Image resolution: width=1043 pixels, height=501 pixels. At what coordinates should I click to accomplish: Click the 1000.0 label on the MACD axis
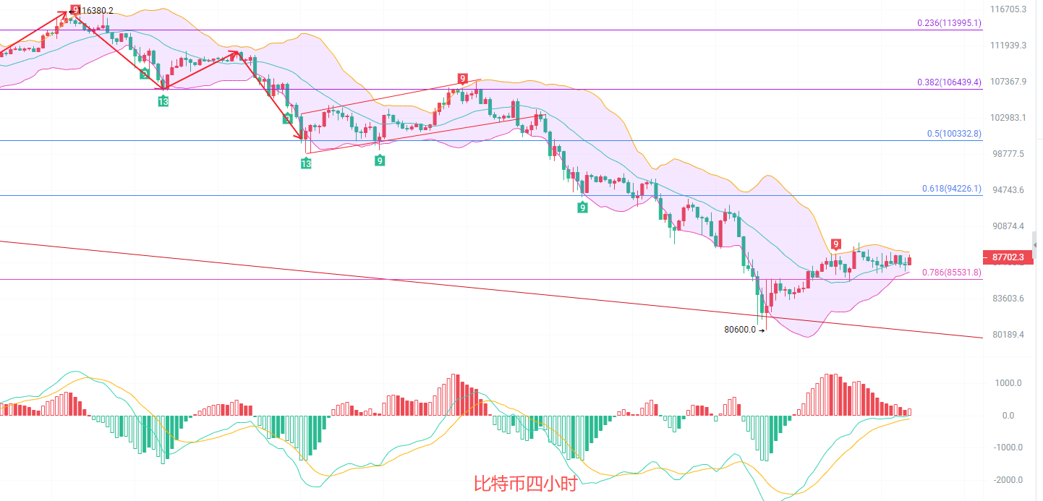(x=1010, y=383)
